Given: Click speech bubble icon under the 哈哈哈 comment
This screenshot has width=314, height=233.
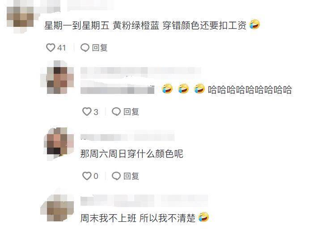Looking at the screenshot, I should [x=116, y=111].
